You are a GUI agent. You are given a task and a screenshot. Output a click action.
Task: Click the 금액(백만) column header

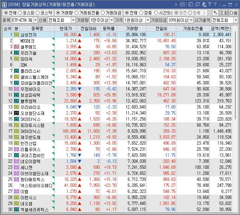point(221,28)
